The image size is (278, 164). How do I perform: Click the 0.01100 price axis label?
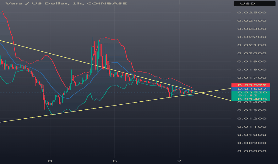(x=252, y=127)
